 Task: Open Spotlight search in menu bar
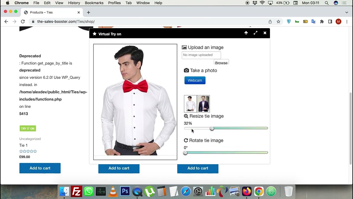pyautogui.click(x=327, y=3)
